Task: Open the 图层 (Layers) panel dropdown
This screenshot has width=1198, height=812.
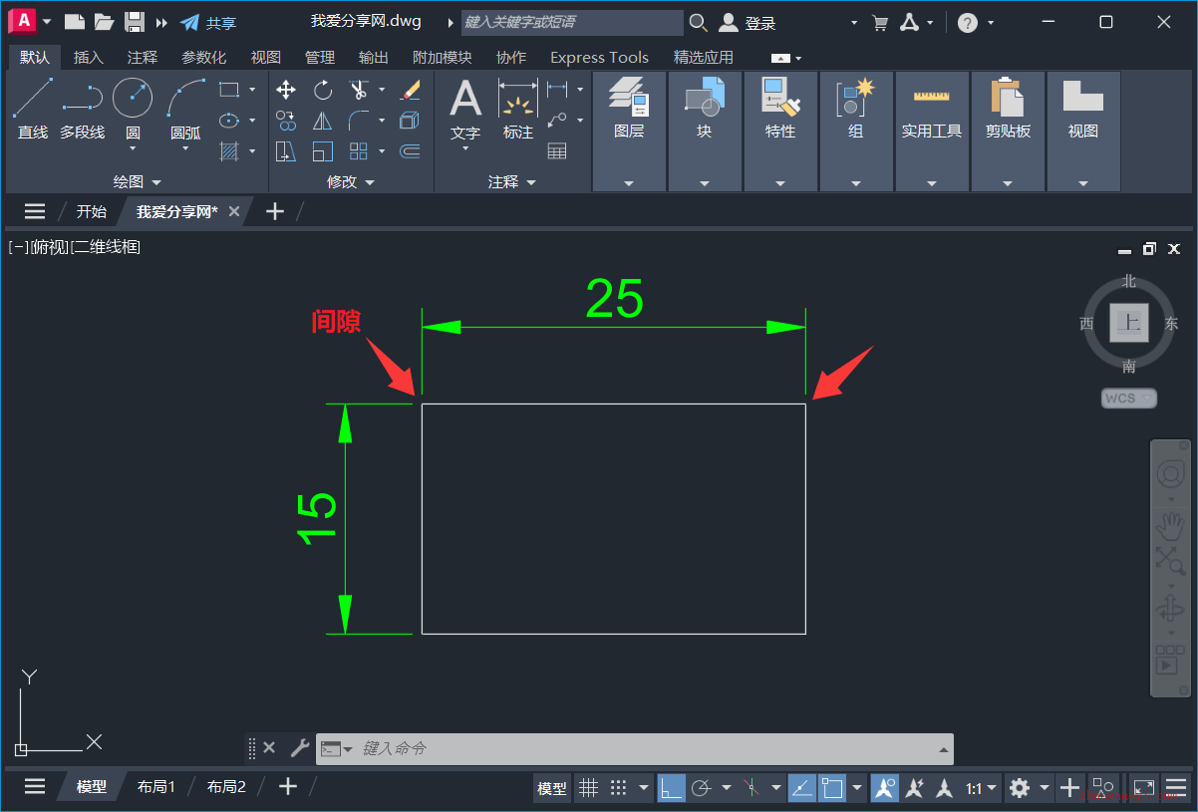Action: pos(629,183)
